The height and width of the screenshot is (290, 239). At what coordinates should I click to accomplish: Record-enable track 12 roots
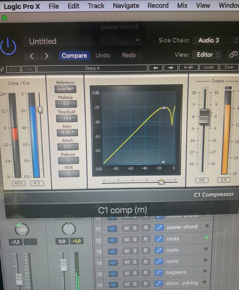(x=146, y=239)
